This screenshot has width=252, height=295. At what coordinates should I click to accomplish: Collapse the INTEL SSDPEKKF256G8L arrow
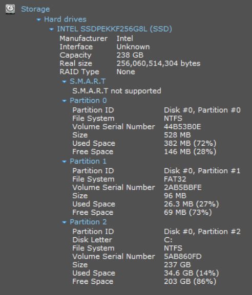pyautogui.click(x=51, y=29)
